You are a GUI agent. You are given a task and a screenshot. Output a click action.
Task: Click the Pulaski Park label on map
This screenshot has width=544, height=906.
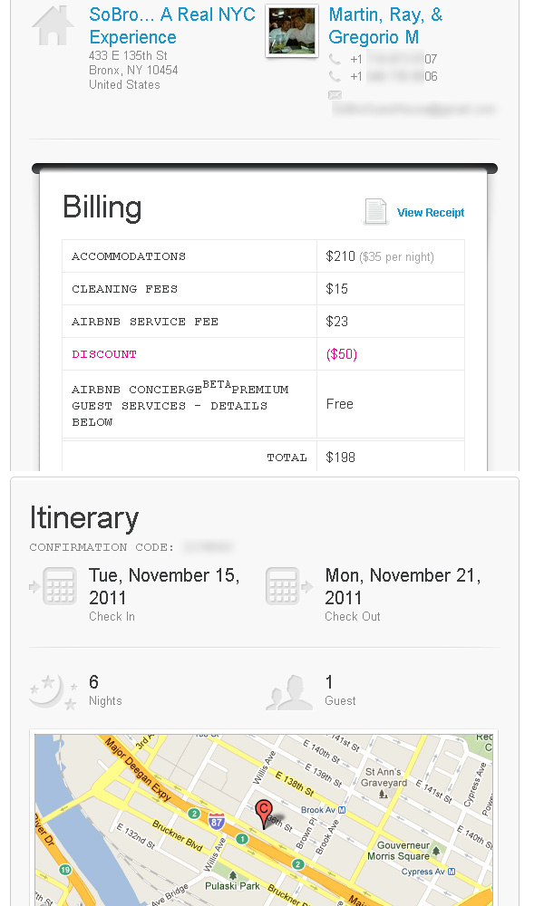click(x=232, y=886)
